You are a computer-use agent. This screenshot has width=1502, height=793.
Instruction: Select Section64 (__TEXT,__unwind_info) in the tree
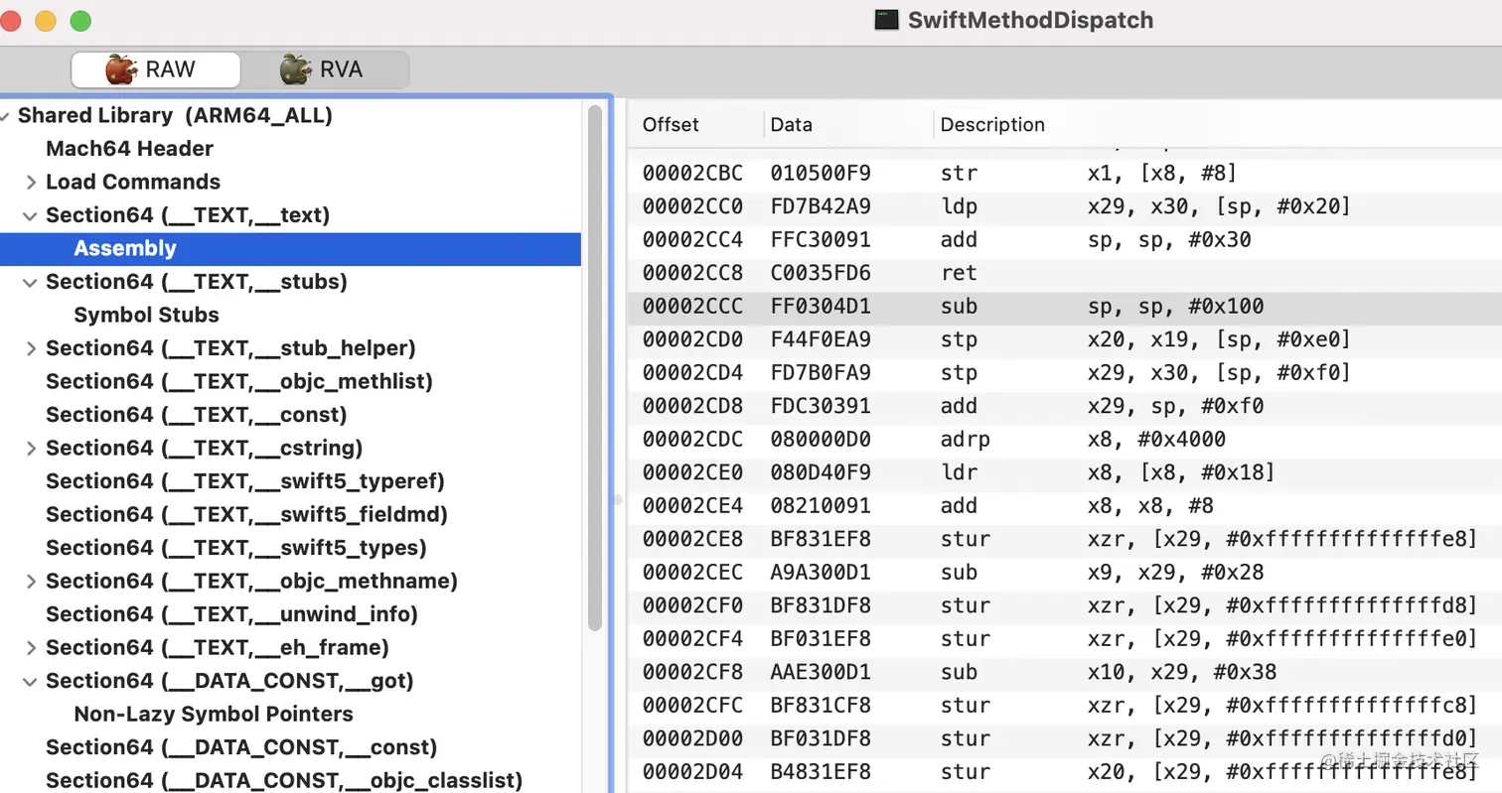coord(232,613)
